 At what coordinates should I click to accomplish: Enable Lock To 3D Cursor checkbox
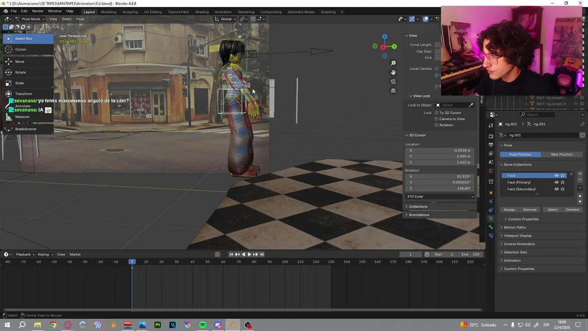click(x=436, y=113)
